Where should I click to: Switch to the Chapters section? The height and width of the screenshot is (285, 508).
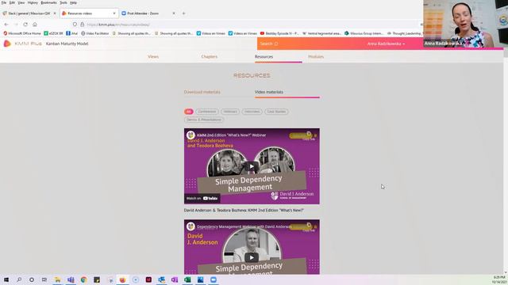(x=210, y=56)
